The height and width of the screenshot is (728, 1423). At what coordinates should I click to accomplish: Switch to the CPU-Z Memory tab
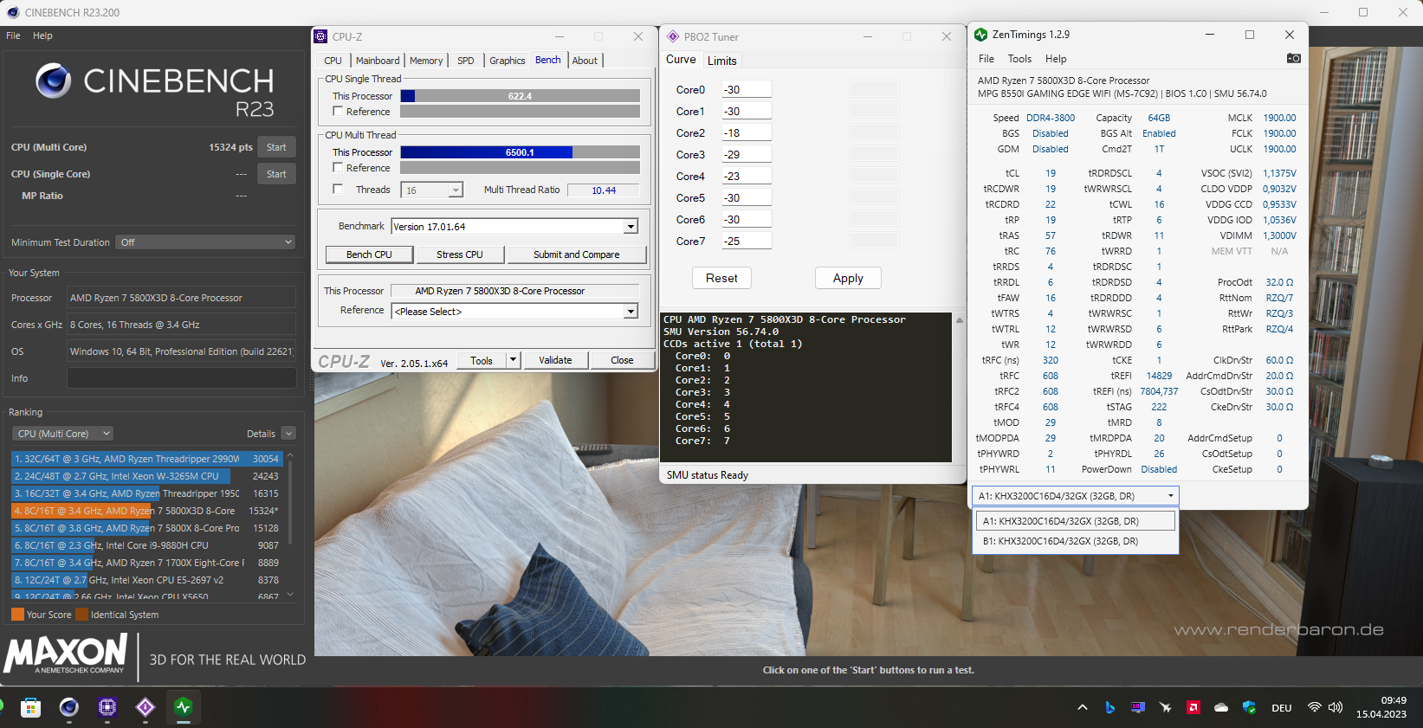click(426, 61)
